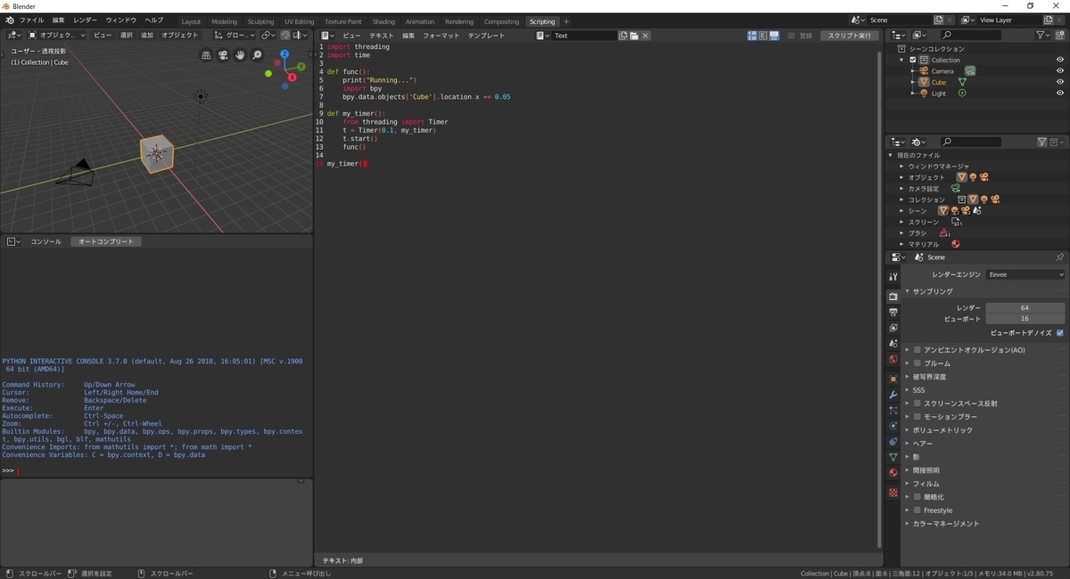Switch to camera view icon in viewport
Screen dimensions: 1070x579
224,55
